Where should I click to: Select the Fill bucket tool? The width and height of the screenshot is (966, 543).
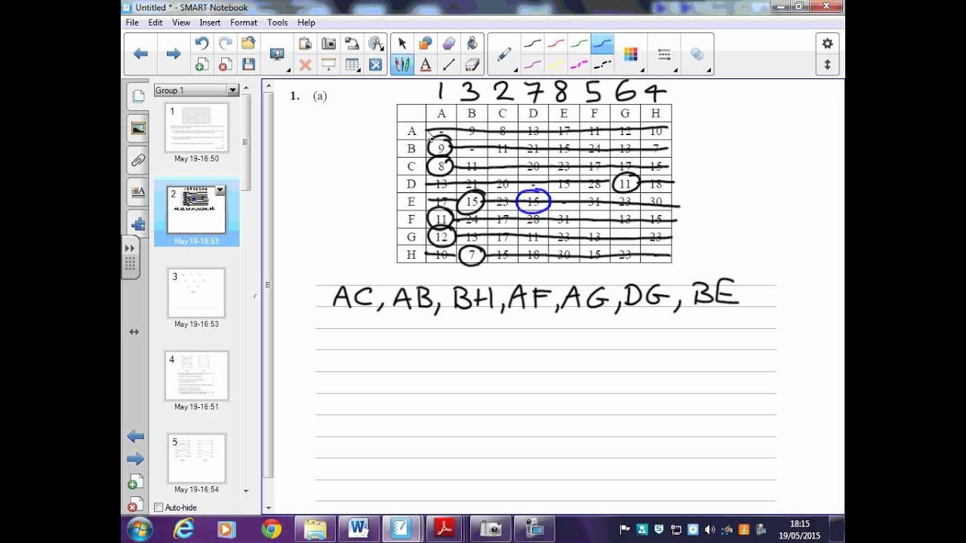[x=472, y=43]
